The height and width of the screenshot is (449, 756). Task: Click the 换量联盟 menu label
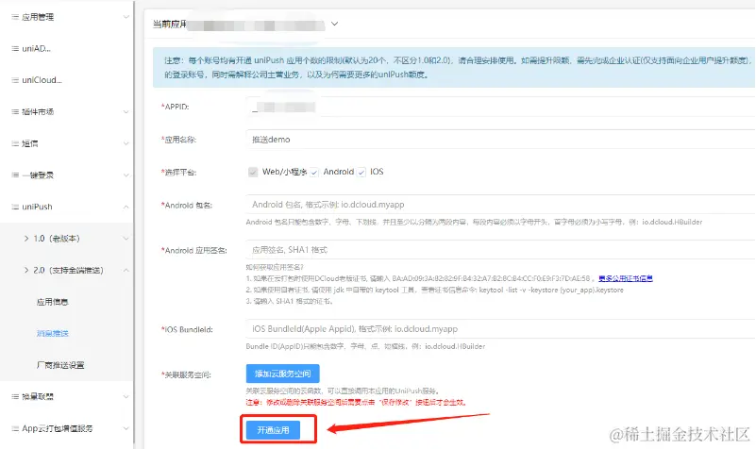tap(38, 396)
